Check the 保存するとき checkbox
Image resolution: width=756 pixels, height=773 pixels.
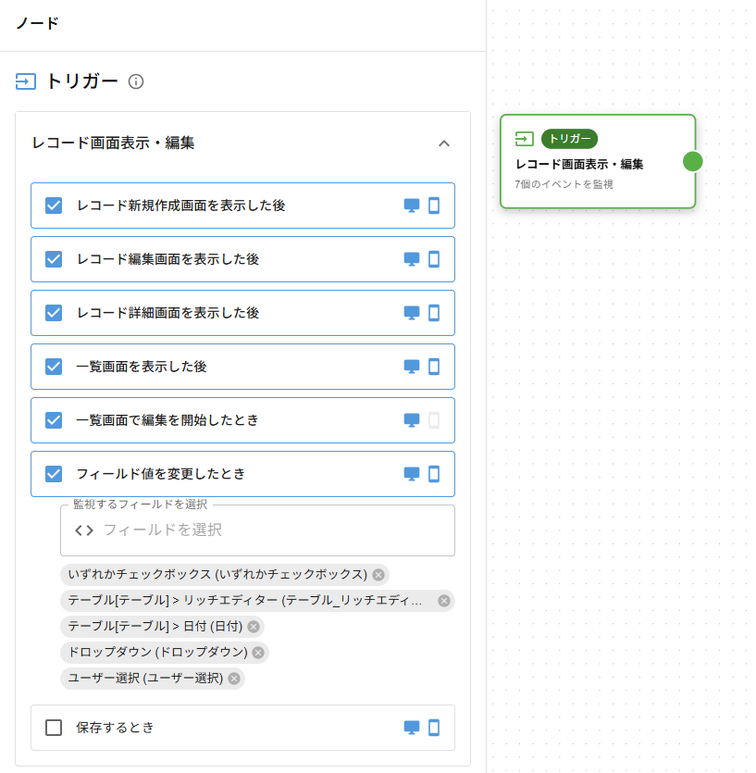[x=53, y=728]
